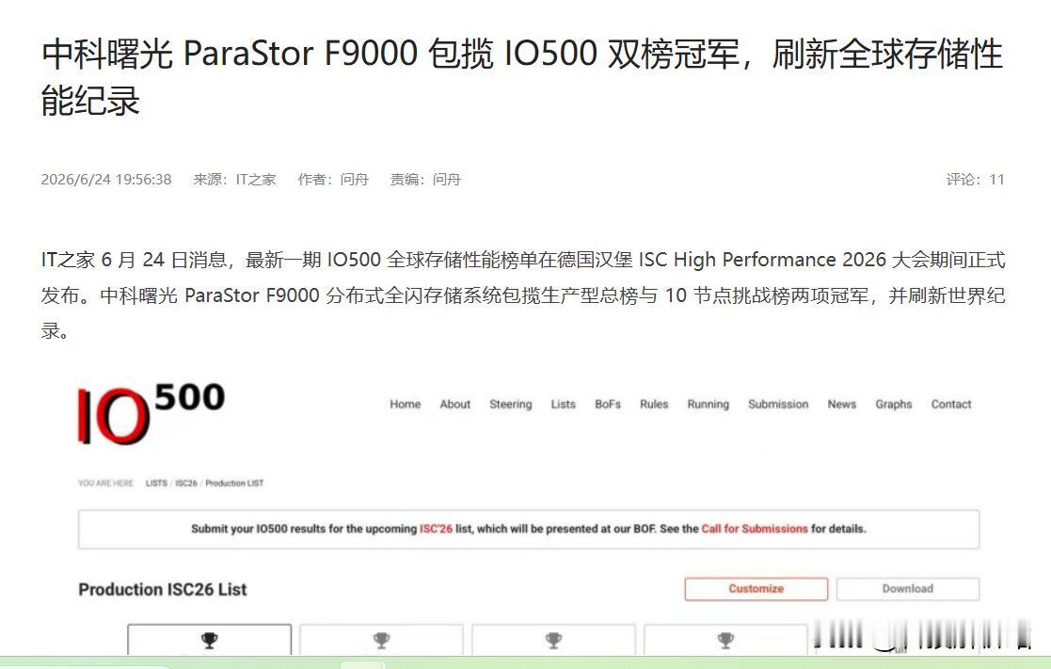Click the article headline 中科曙光 ParaStor F9000
This screenshot has width=1051, height=669.
coord(521,77)
